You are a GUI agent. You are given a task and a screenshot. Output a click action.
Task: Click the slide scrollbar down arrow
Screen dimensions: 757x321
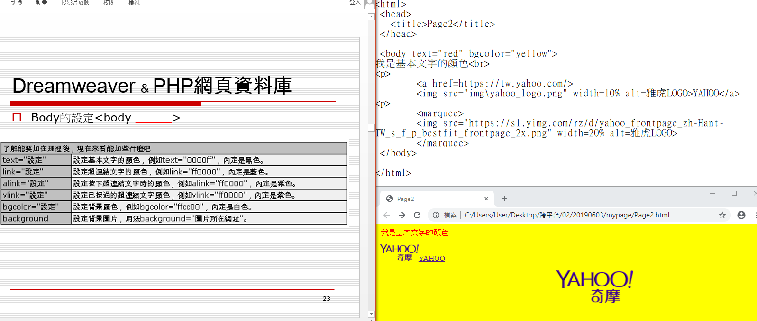[371, 314]
